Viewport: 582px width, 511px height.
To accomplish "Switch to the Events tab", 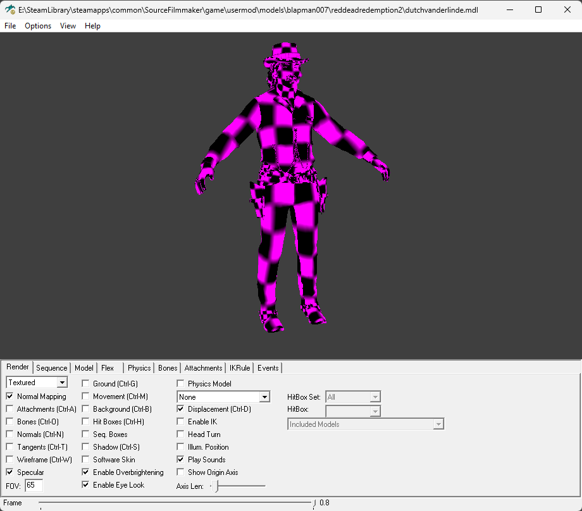I will coord(268,368).
